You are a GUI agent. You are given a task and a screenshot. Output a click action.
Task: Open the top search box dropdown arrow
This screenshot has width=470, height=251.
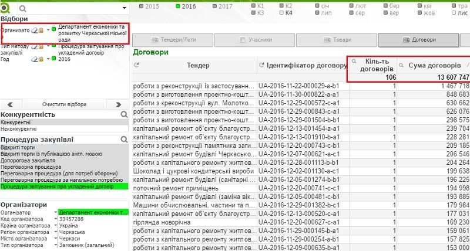[x=124, y=9]
